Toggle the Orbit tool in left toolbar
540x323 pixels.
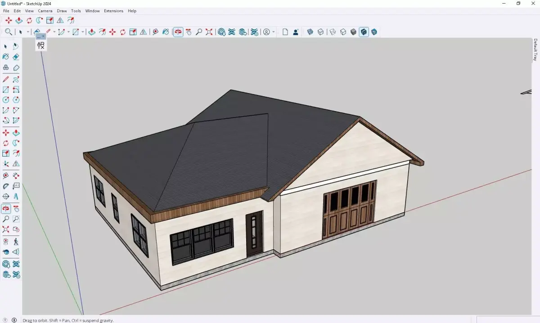pos(6,209)
